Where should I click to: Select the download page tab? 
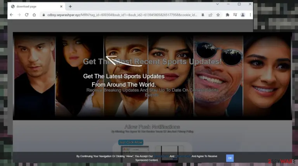tap(37, 7)
